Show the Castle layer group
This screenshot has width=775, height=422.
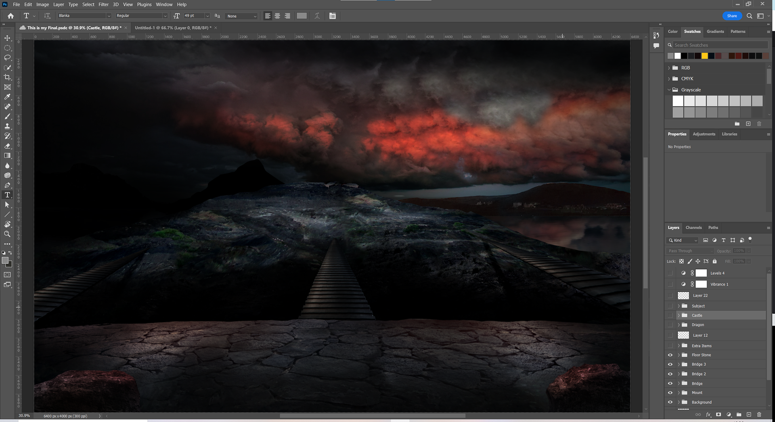point(670,315)
